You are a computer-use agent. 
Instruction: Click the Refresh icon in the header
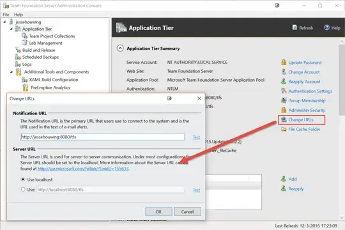pos(295,27)
